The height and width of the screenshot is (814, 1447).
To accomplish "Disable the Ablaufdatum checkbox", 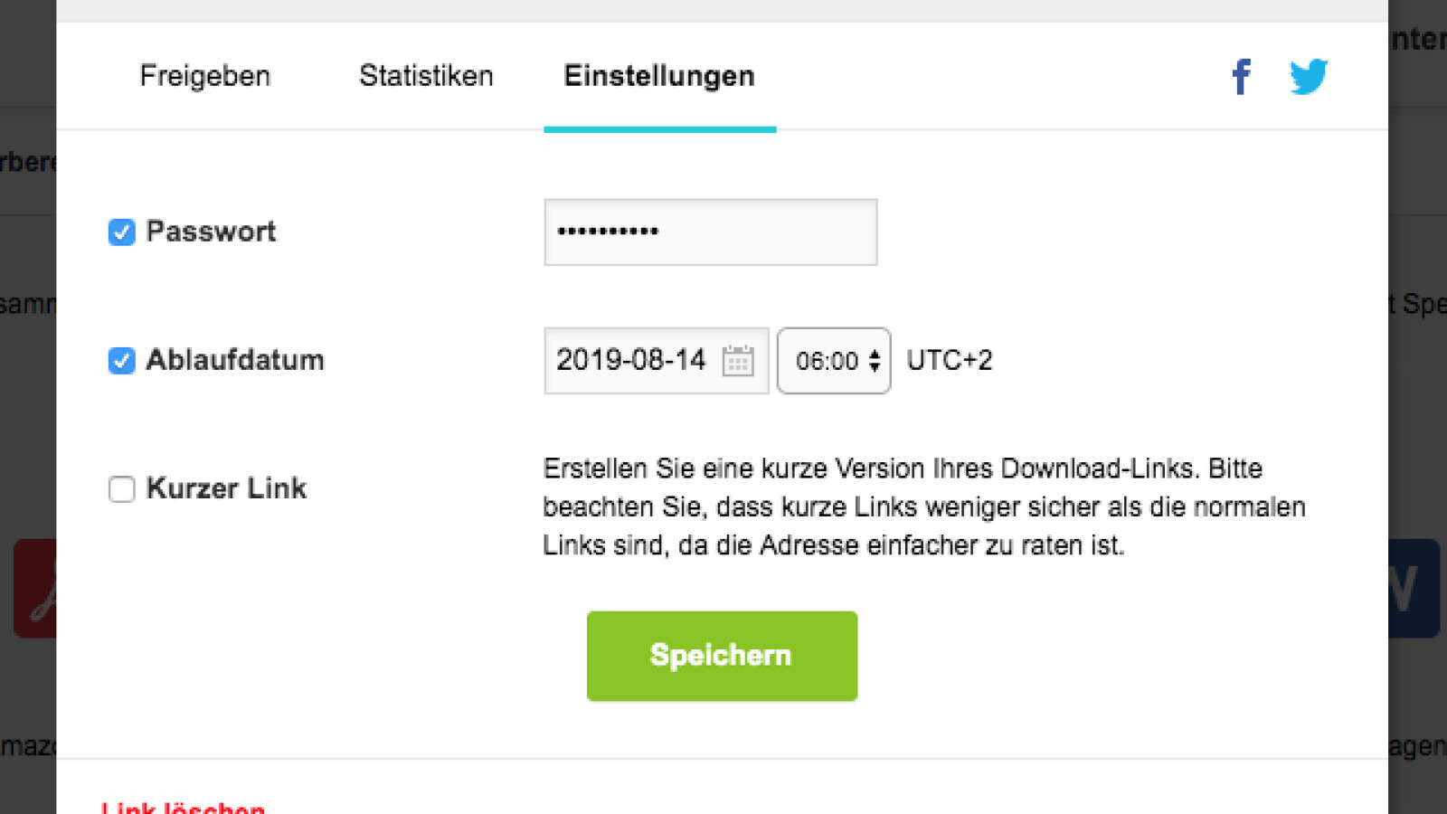I will [x=122, y=361].
